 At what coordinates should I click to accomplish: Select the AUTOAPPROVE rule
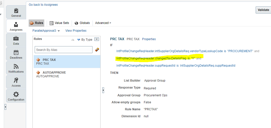pyautogui.click(x=67, y=74)
